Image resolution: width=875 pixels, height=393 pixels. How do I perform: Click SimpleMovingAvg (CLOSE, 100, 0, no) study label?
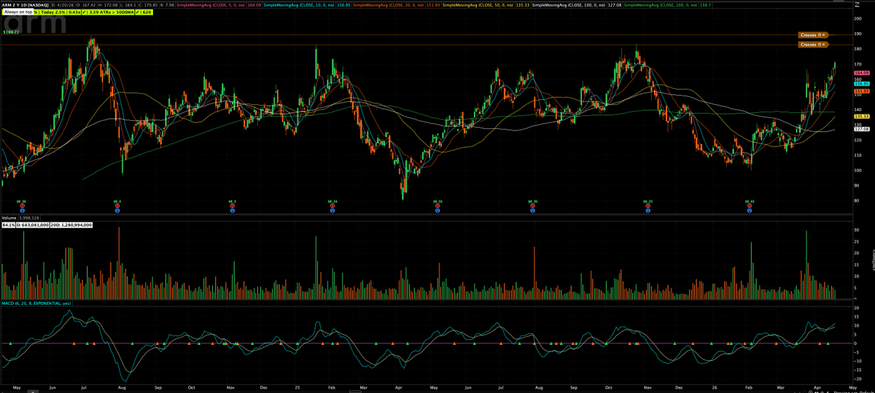click(x=569, y=5)
